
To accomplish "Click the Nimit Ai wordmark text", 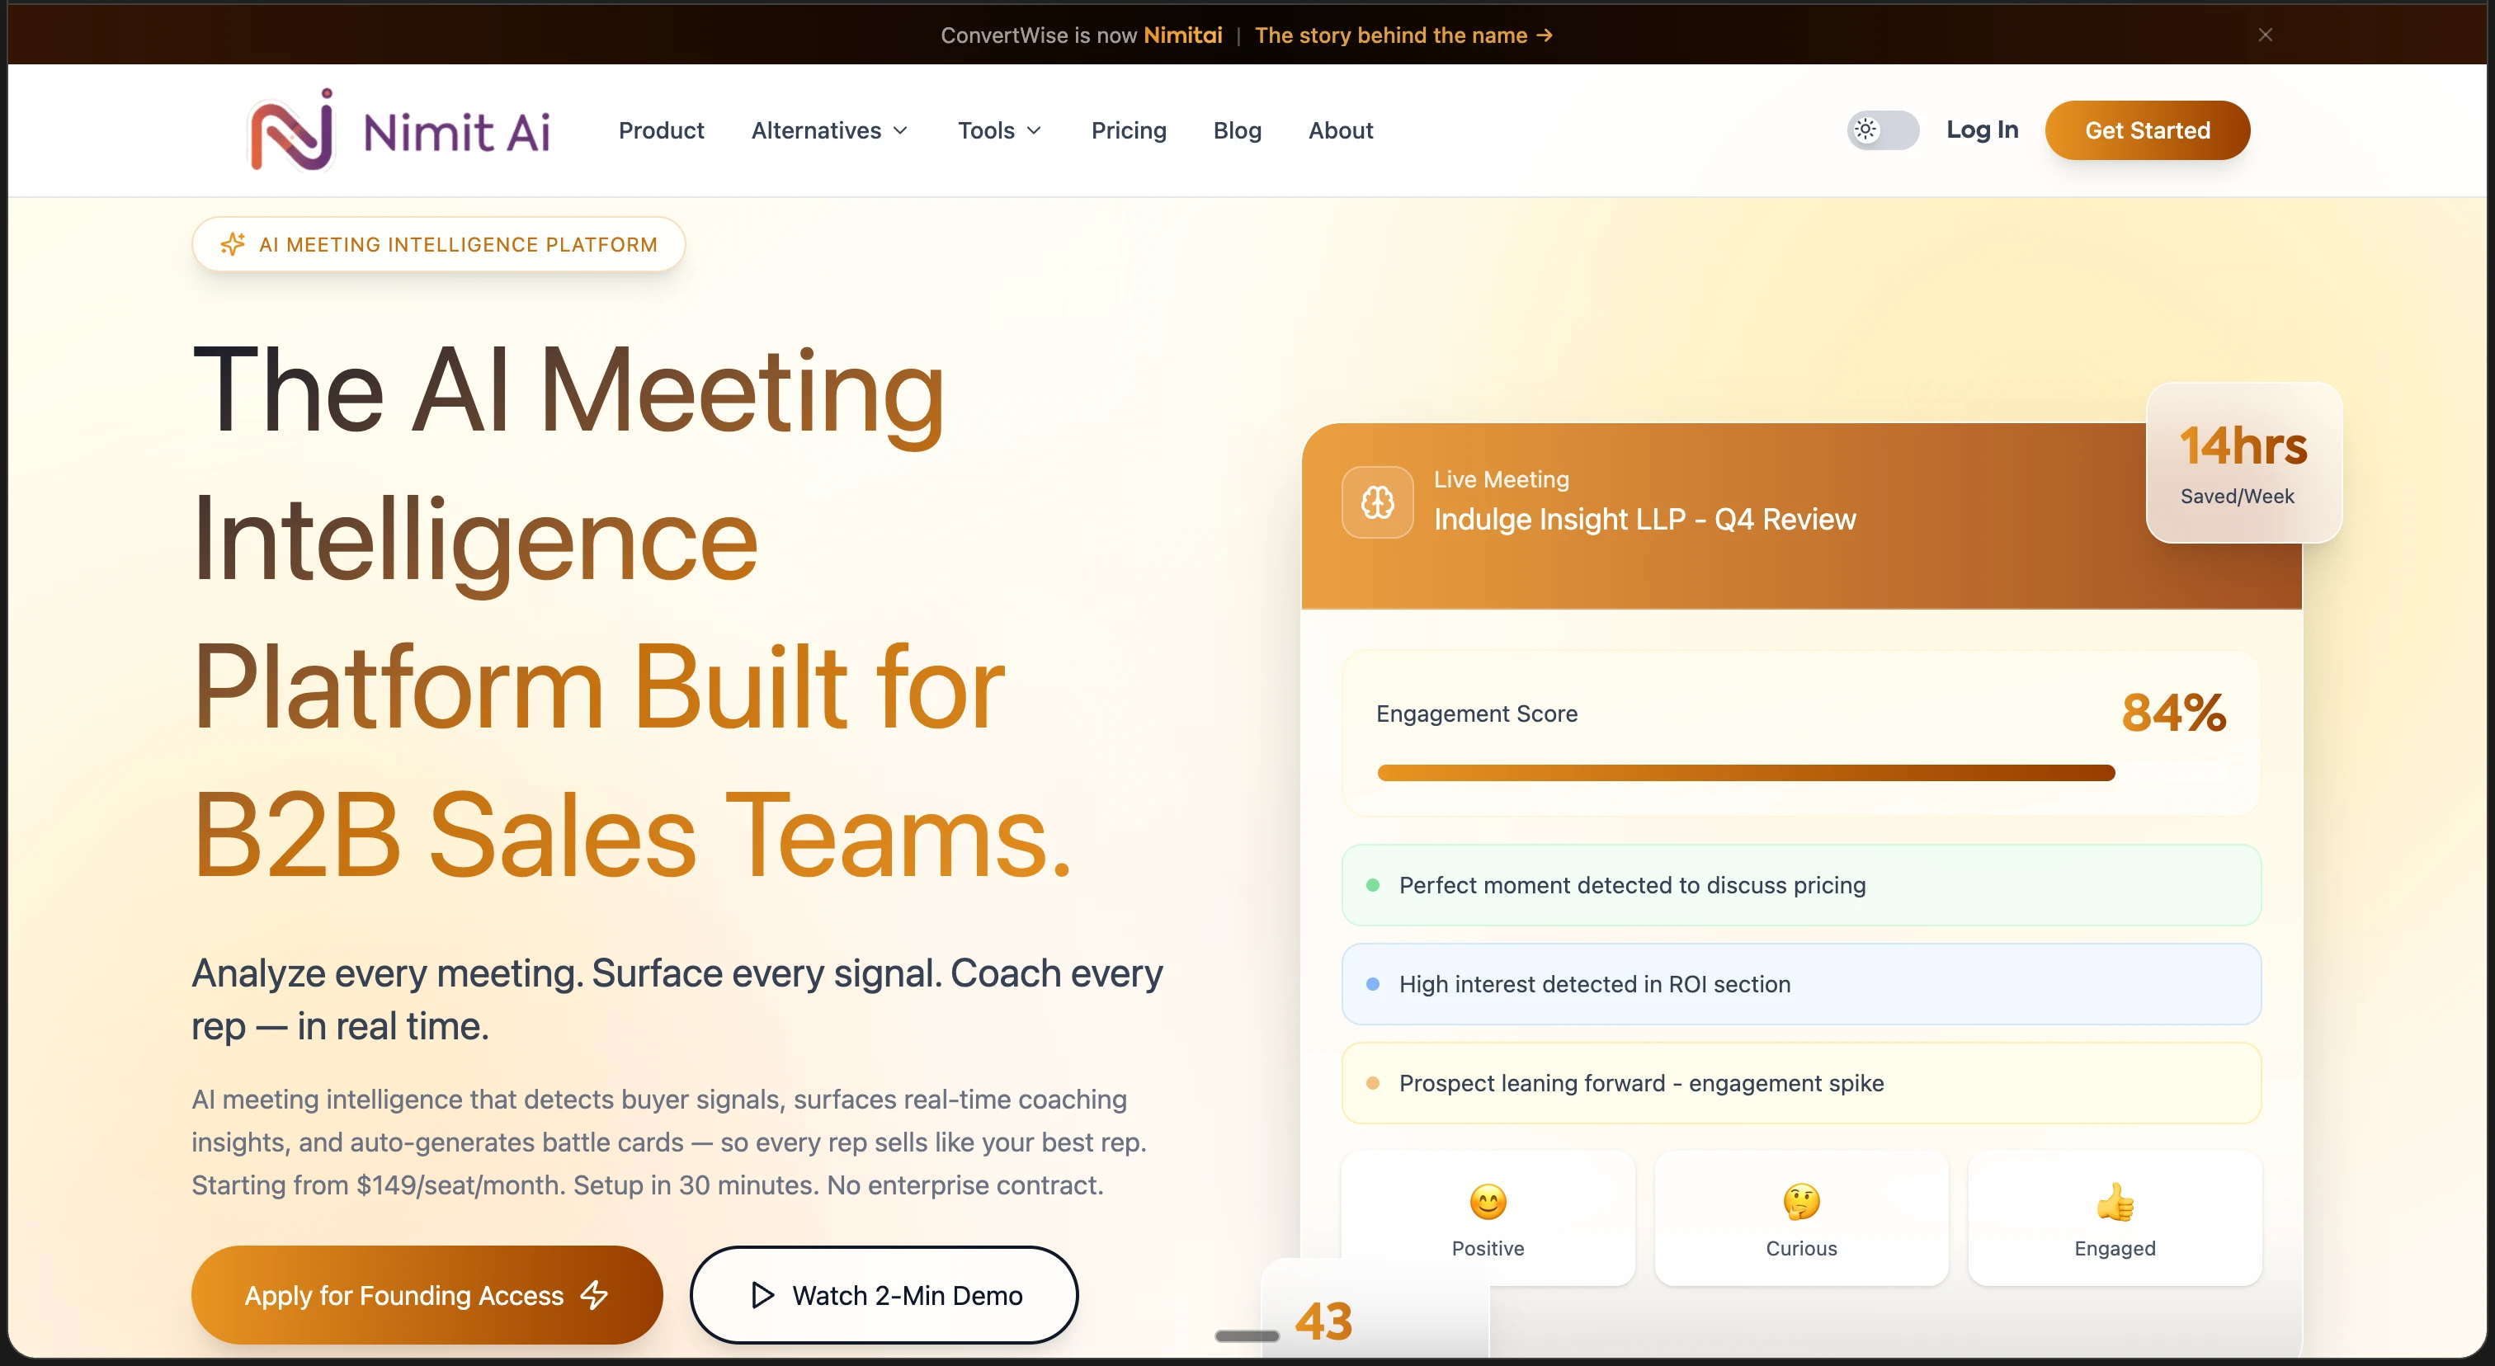I will [456, 133].
